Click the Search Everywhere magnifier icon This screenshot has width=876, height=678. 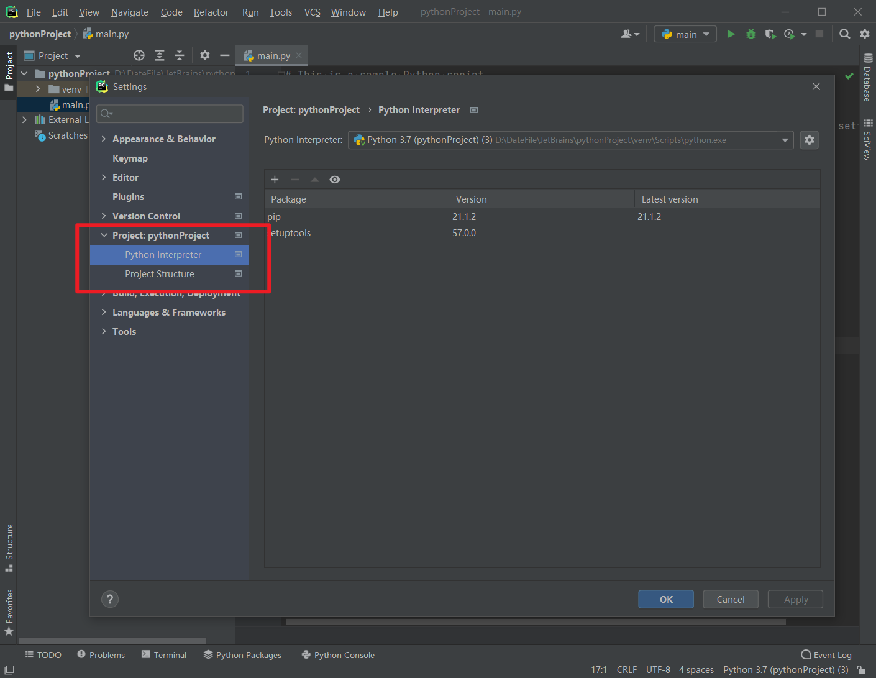(844, 34)
